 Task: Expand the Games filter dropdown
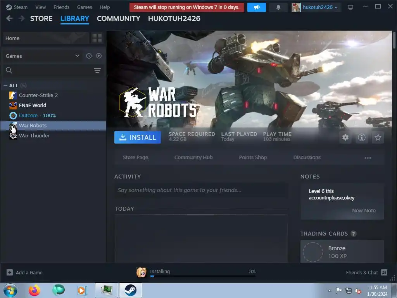[x=43, y=56]
